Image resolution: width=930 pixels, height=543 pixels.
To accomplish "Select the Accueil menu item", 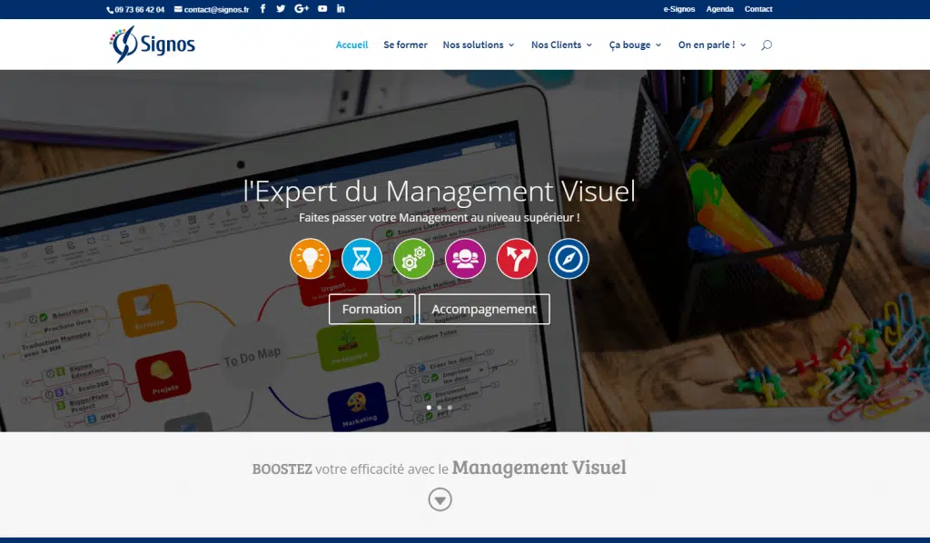I will [351, 44].
